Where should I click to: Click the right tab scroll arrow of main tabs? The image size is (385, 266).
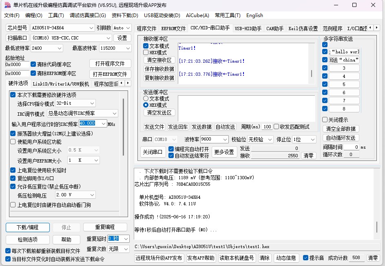click(x=376, y=28)
